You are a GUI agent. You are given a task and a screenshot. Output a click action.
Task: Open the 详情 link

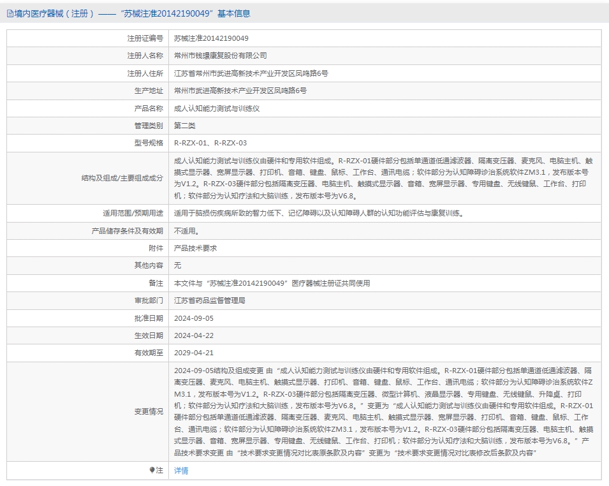(181, 471)
